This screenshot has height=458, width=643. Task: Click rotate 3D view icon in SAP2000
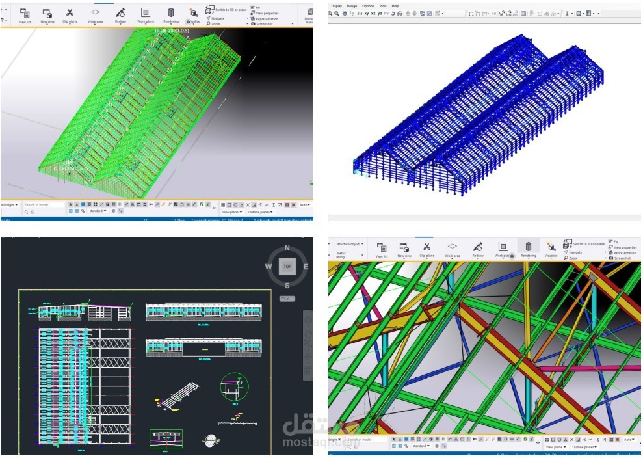[393, 13]
